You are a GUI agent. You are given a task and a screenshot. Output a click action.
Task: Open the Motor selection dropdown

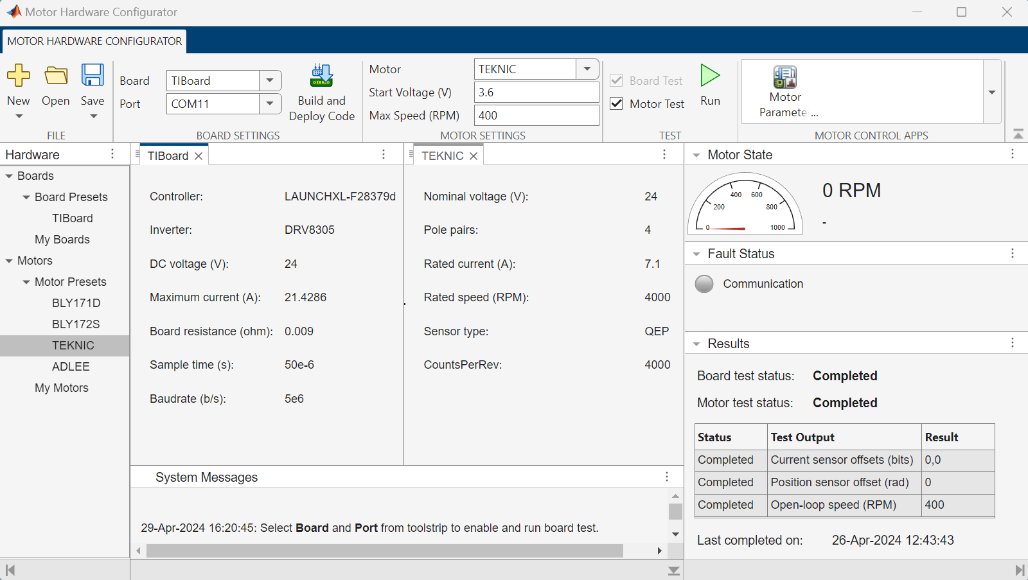pos(587,69)
